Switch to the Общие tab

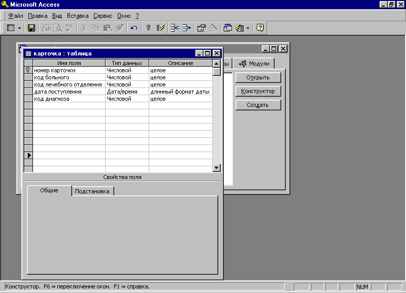pyautogui.click(x=49, y=190)
